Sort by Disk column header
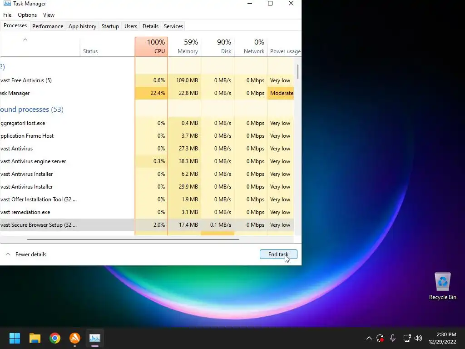Screen dimensions: 465x349 (218, 47)
